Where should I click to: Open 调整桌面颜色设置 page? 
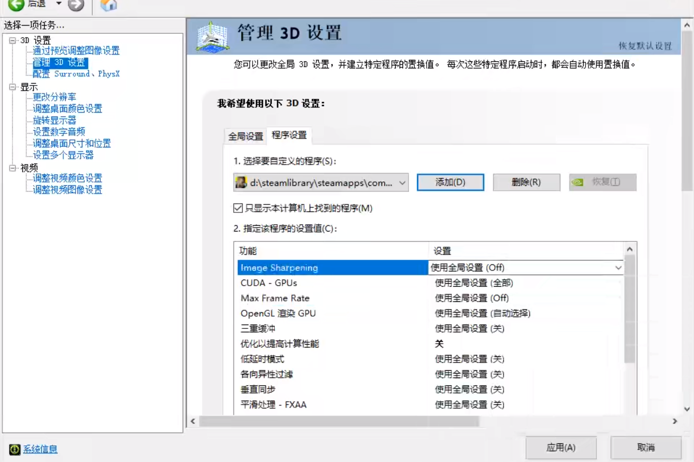[x=68, y=108]
